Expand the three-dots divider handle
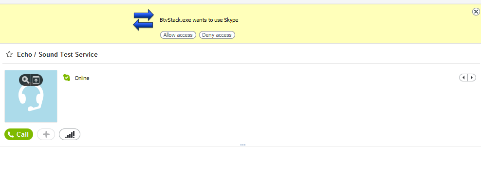 [x=243, y=145]
